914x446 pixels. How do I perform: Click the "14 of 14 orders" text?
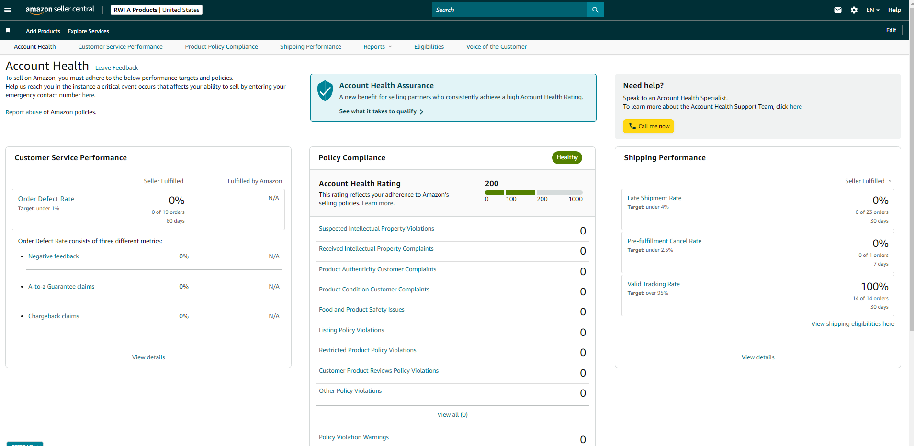[x=870, y=299]
